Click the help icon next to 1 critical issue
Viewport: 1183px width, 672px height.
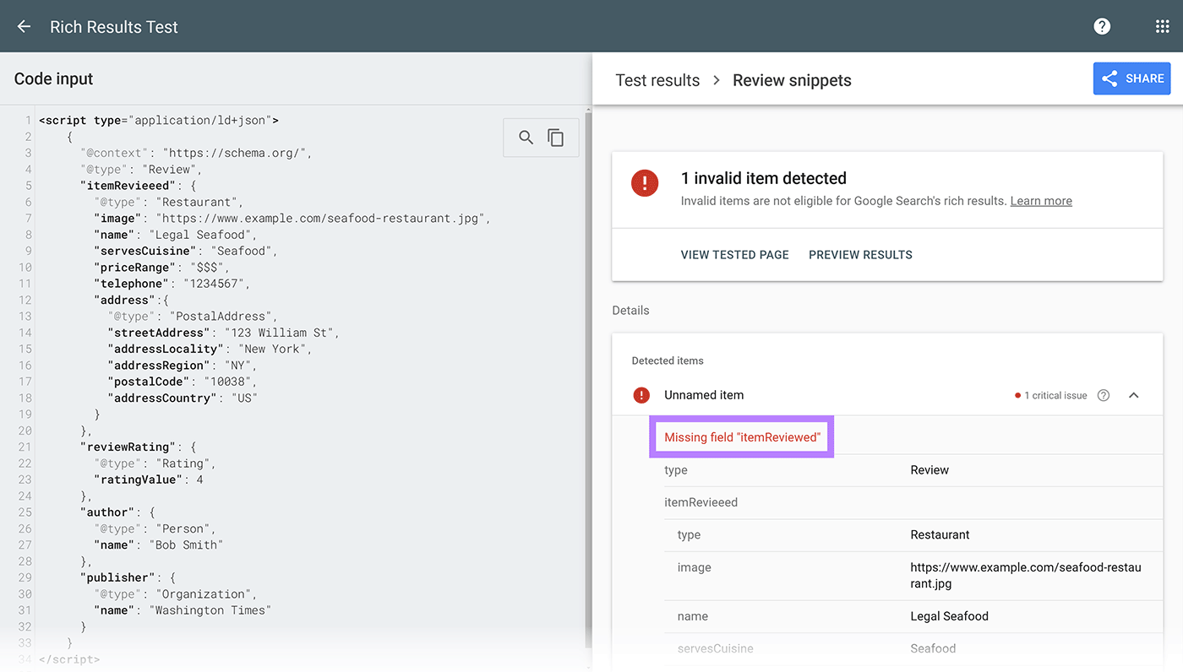[1103, 394]
